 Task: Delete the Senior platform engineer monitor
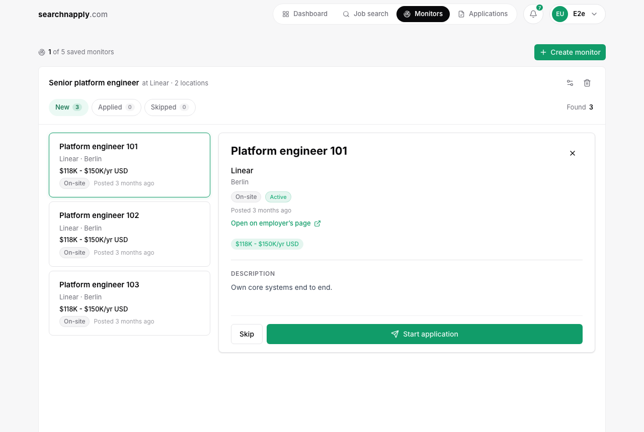pyautogui.click(x=587, y=83)
